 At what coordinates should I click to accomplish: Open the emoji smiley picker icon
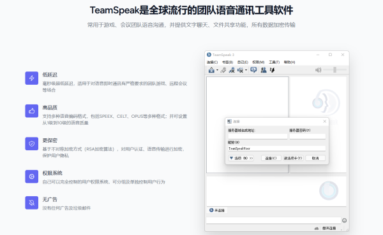point(345,220)
